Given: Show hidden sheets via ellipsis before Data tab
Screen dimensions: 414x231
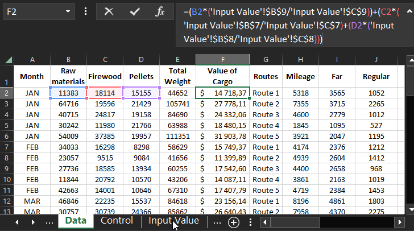Looking at the screenshot, I should pos(49,222).
